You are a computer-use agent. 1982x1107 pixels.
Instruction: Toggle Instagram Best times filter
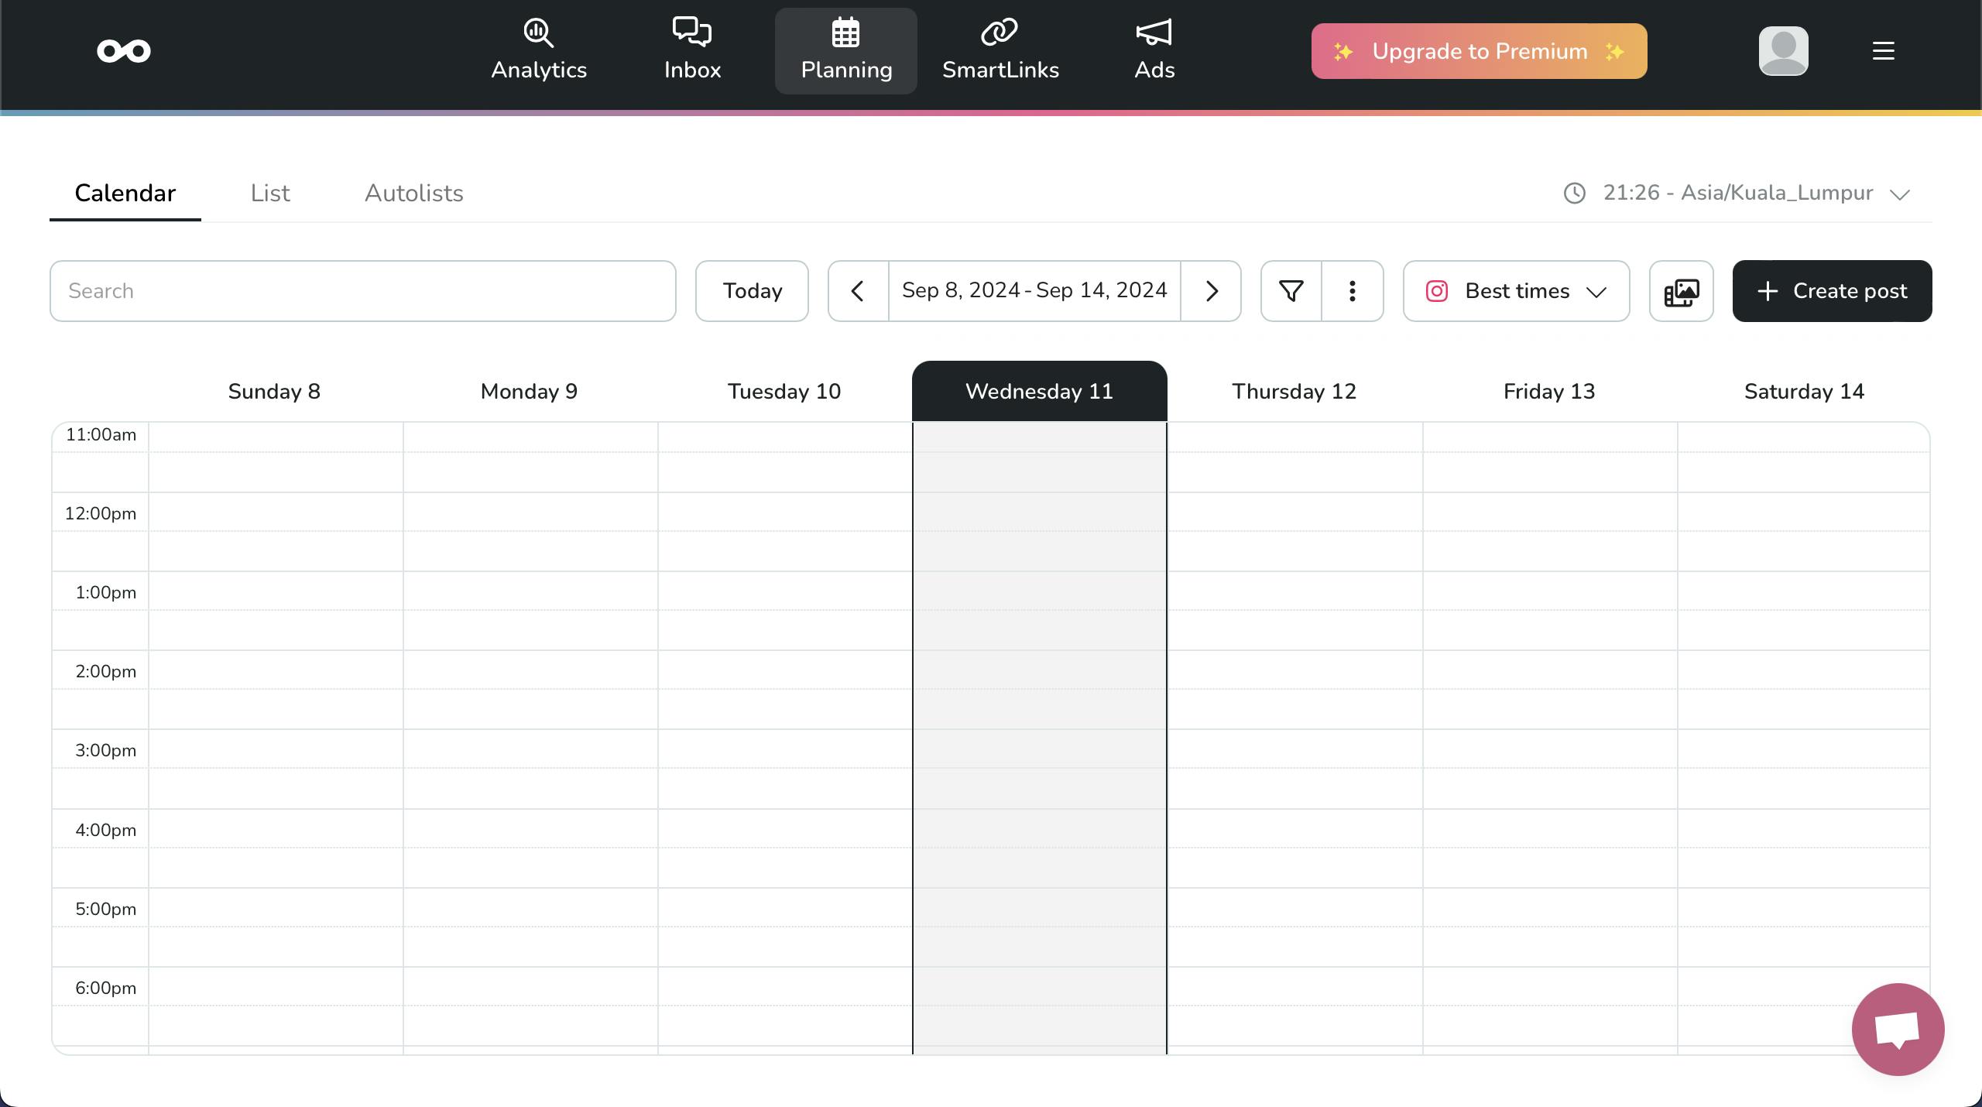(1515, 290)
